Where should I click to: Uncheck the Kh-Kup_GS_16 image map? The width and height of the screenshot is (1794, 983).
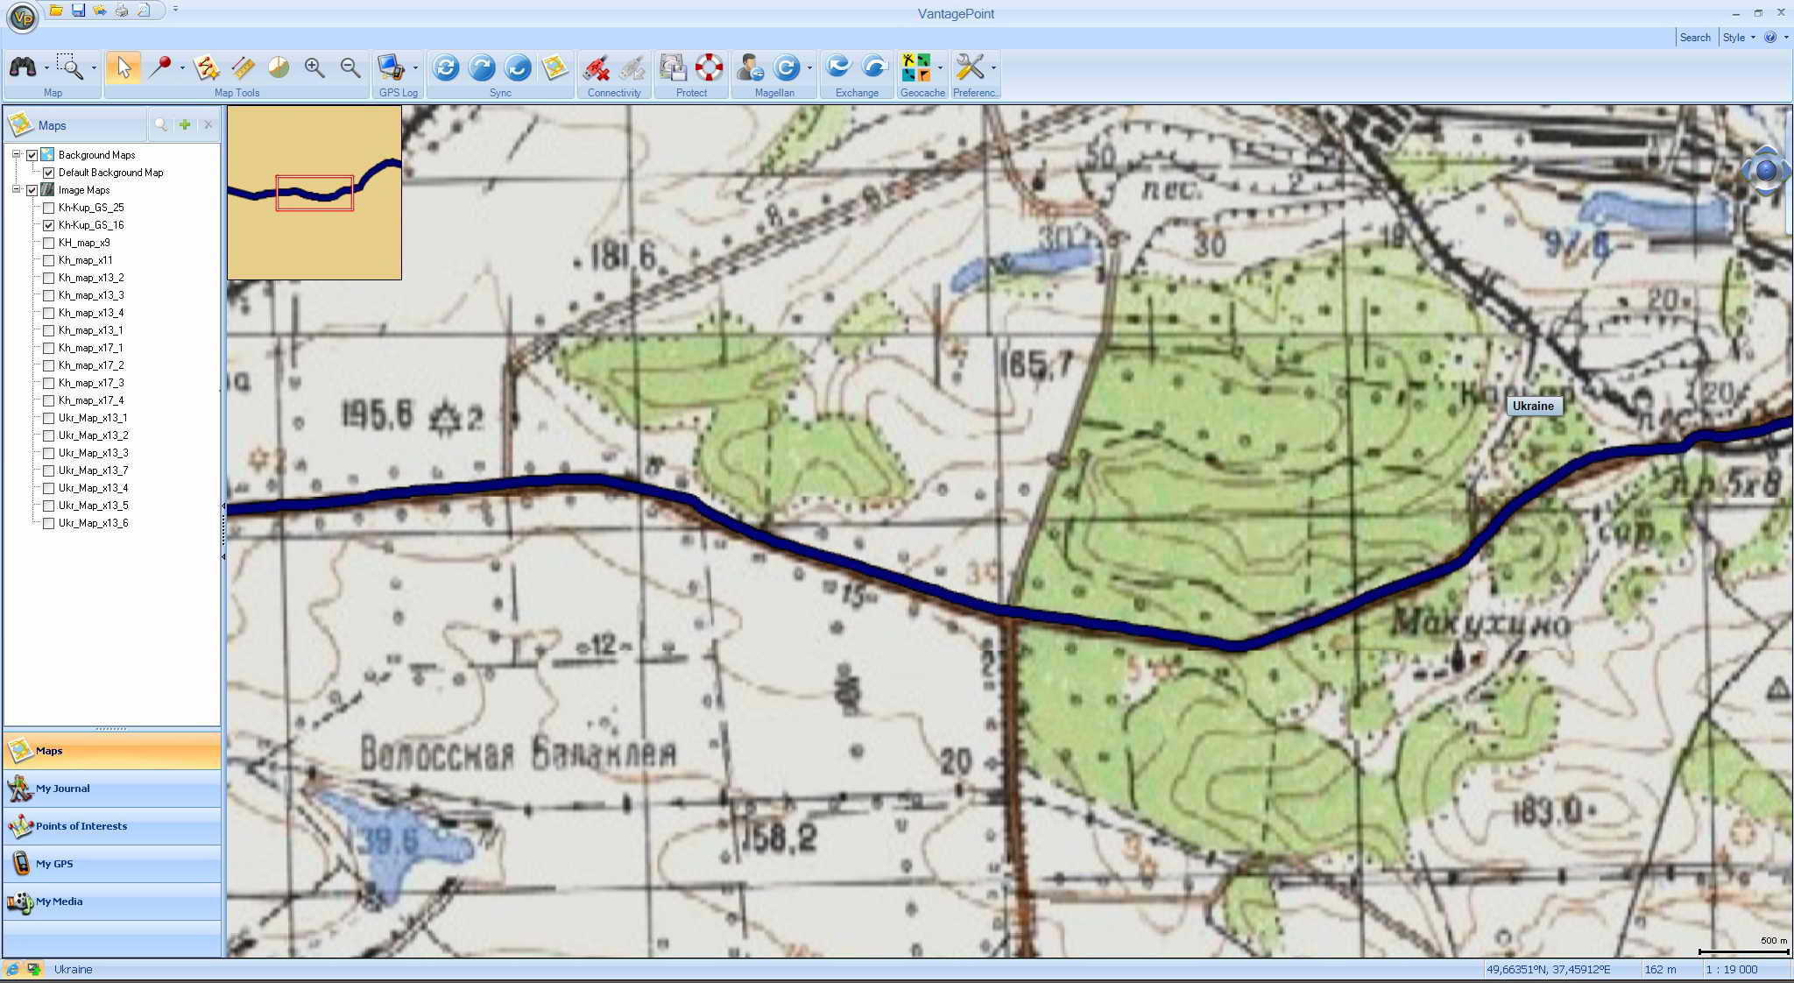[49, 225]
